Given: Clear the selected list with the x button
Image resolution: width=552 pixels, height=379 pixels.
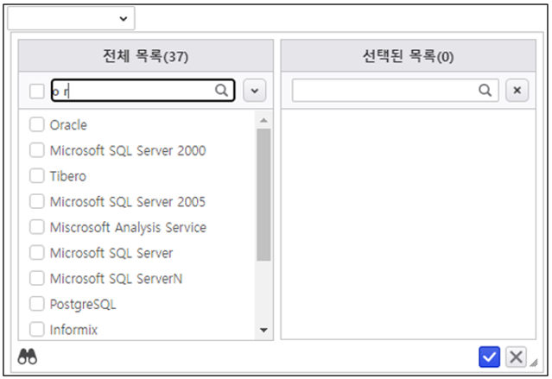Looking at the screenshot, I should [x=517, y=91].
